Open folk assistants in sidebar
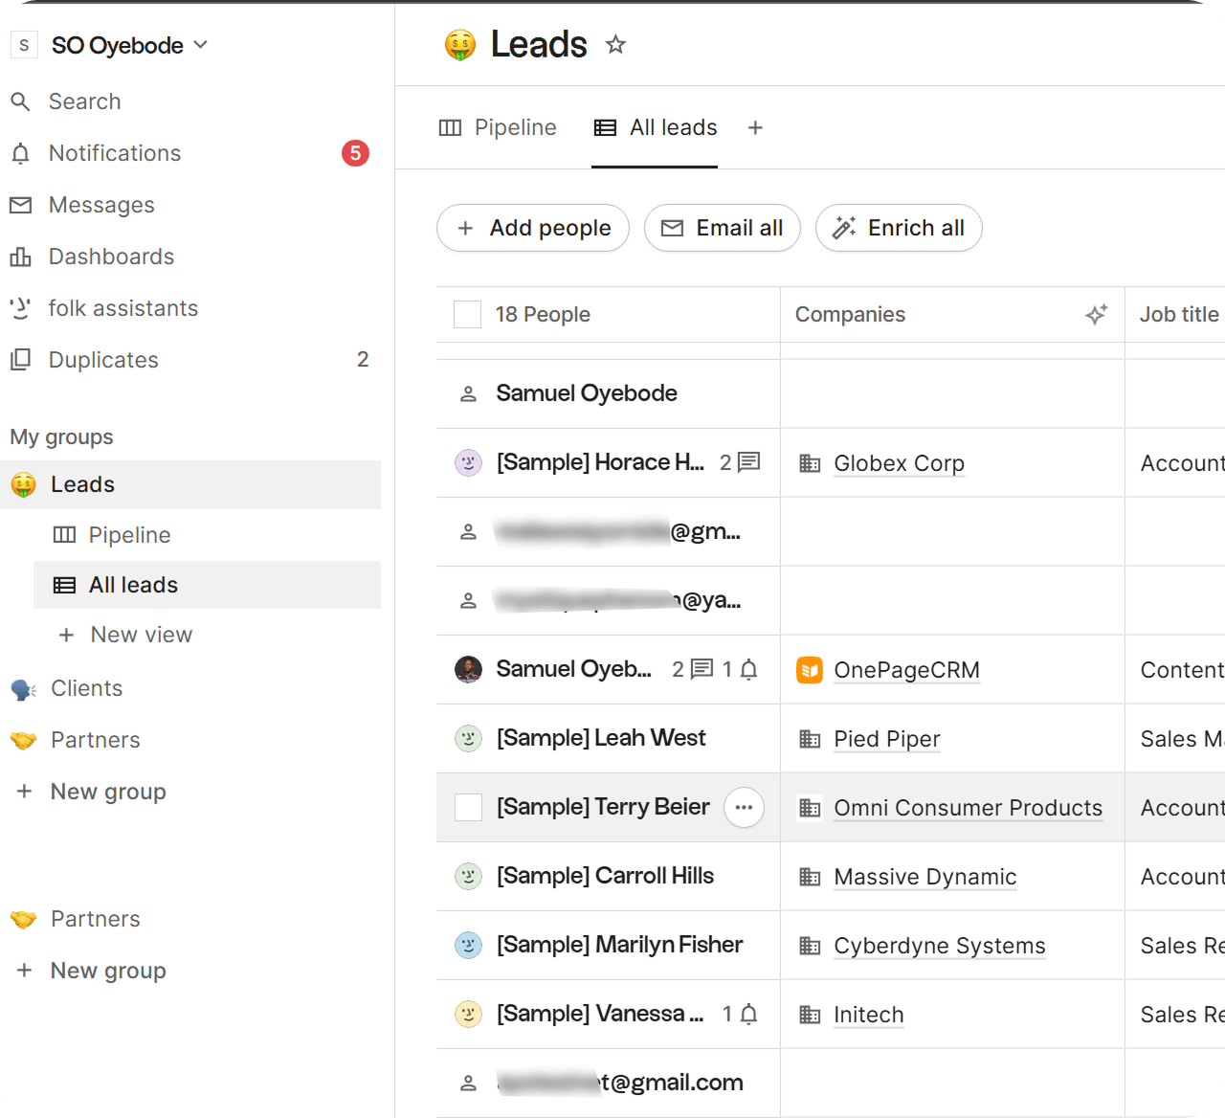The height and width of the screenshot is (1118, 1225). pyautogui.click(x=123, y=308)
